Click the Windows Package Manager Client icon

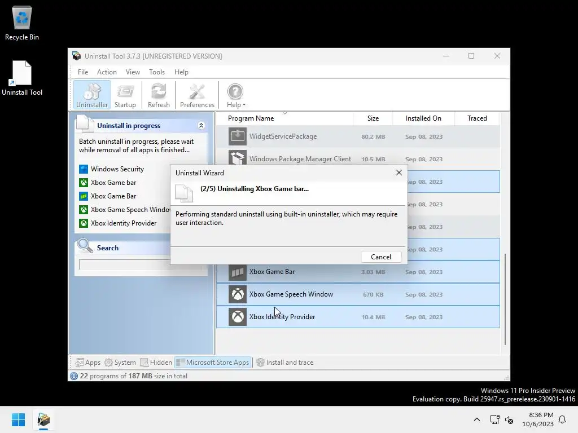238,158
